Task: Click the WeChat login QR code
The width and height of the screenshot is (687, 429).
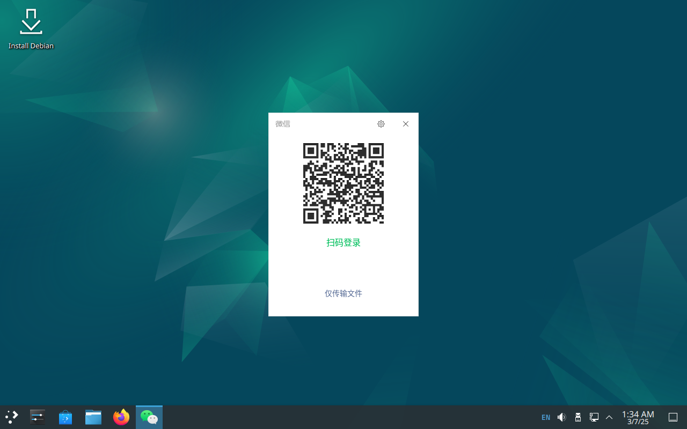Action: 343,183
